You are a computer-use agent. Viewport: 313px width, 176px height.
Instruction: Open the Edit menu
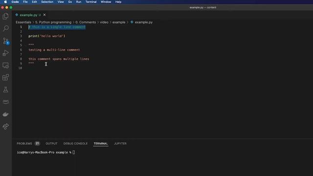pyautogui.click(x=34, y=2)
